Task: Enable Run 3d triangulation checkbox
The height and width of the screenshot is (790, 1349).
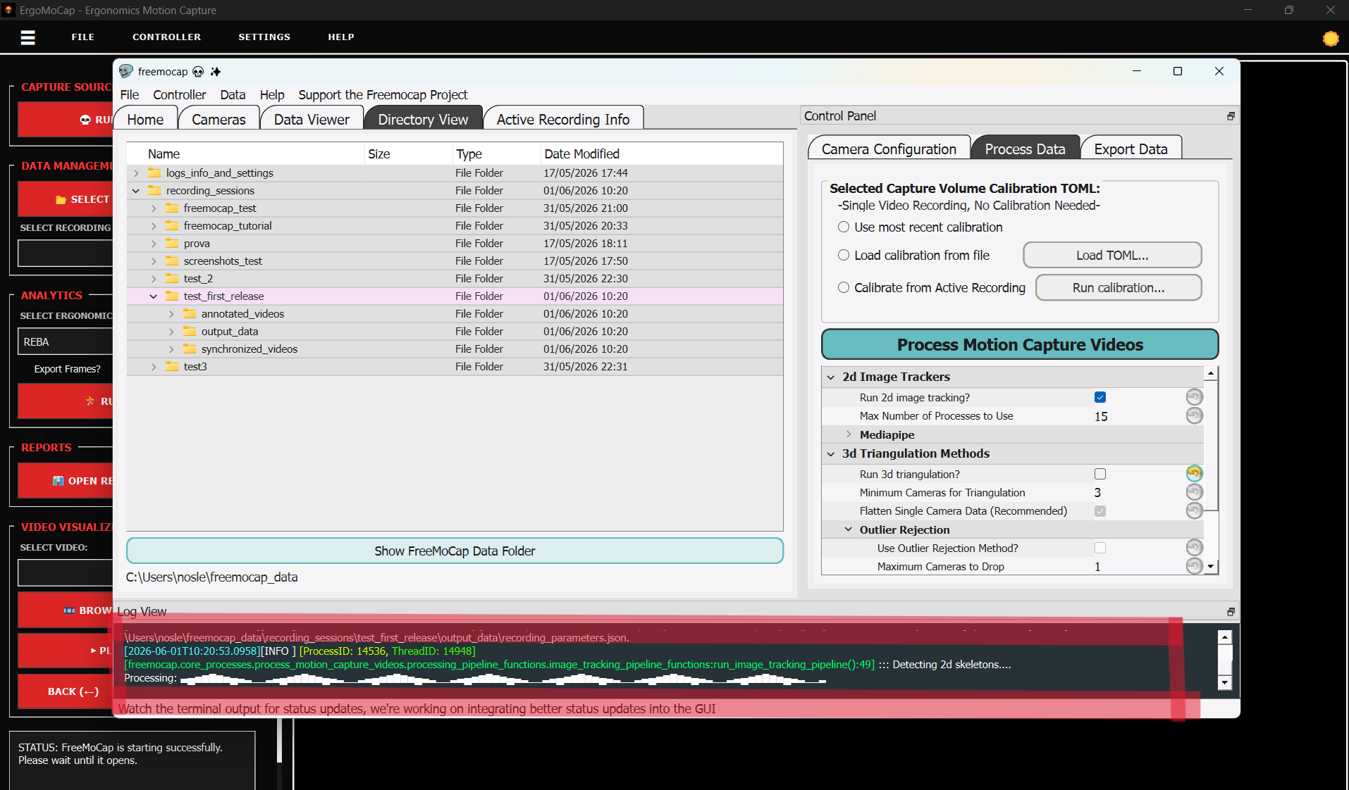Action: (x=1100, y=474)
